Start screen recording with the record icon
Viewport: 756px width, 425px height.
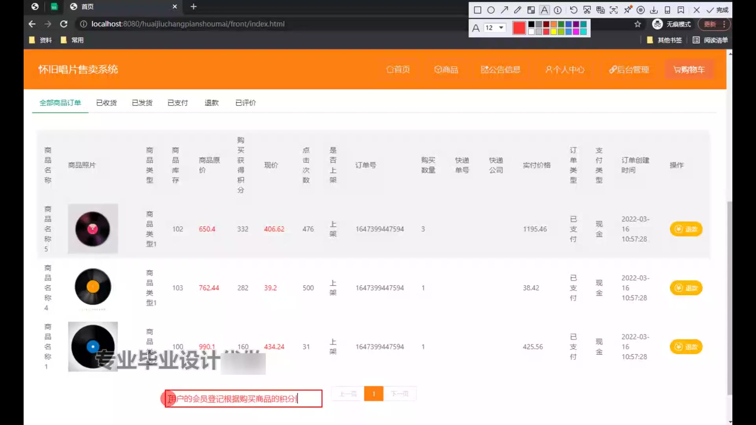click(641, 10)
